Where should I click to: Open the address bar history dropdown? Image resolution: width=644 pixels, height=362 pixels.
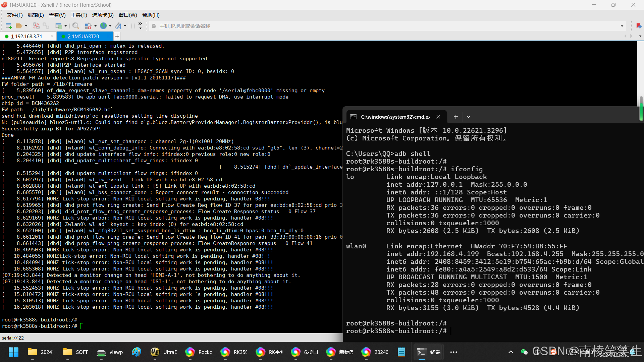coord(622,26)
